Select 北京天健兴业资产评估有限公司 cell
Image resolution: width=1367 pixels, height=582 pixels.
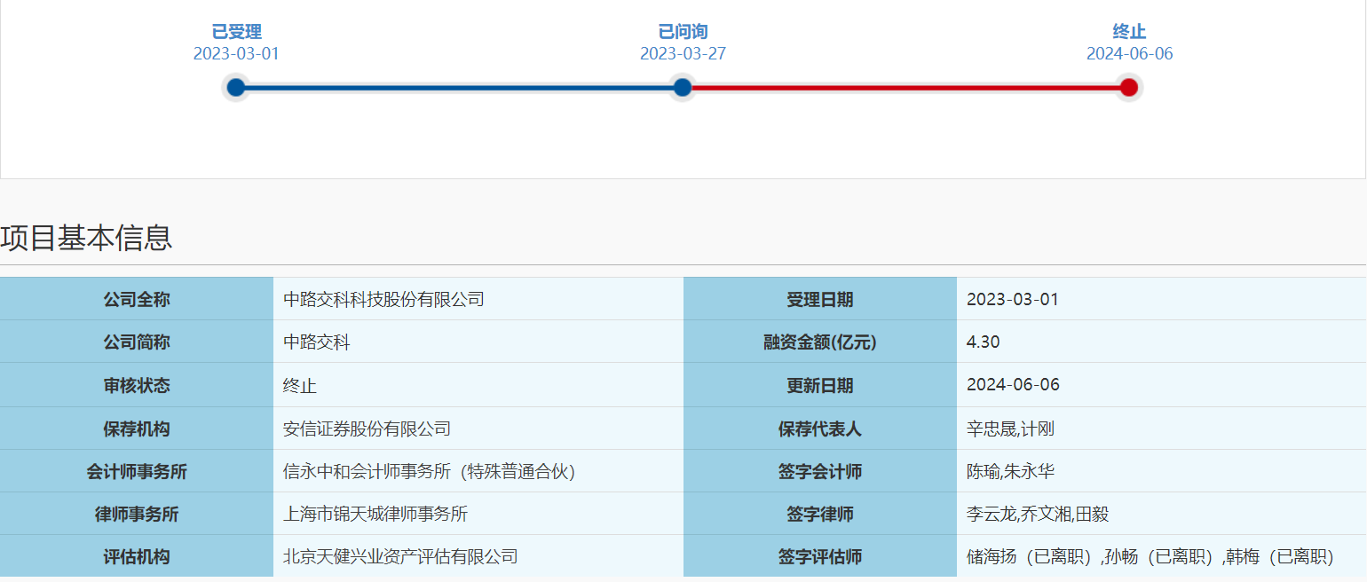478,556
